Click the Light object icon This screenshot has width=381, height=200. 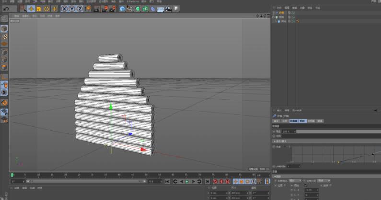176,9
